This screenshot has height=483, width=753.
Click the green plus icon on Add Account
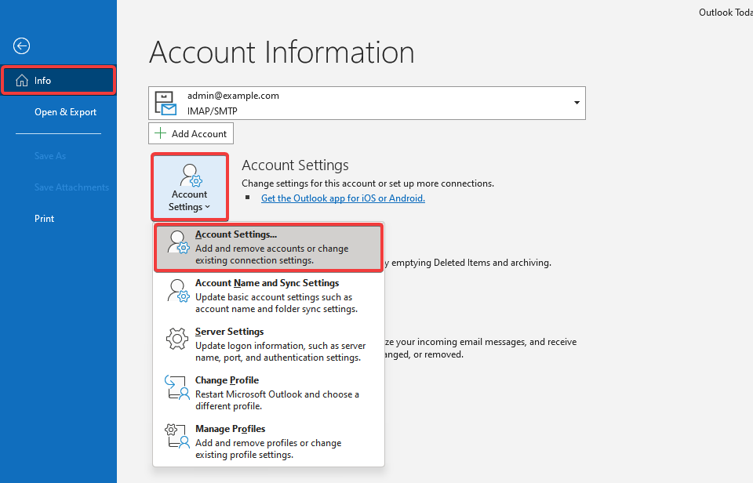click(x=161, y=133)
